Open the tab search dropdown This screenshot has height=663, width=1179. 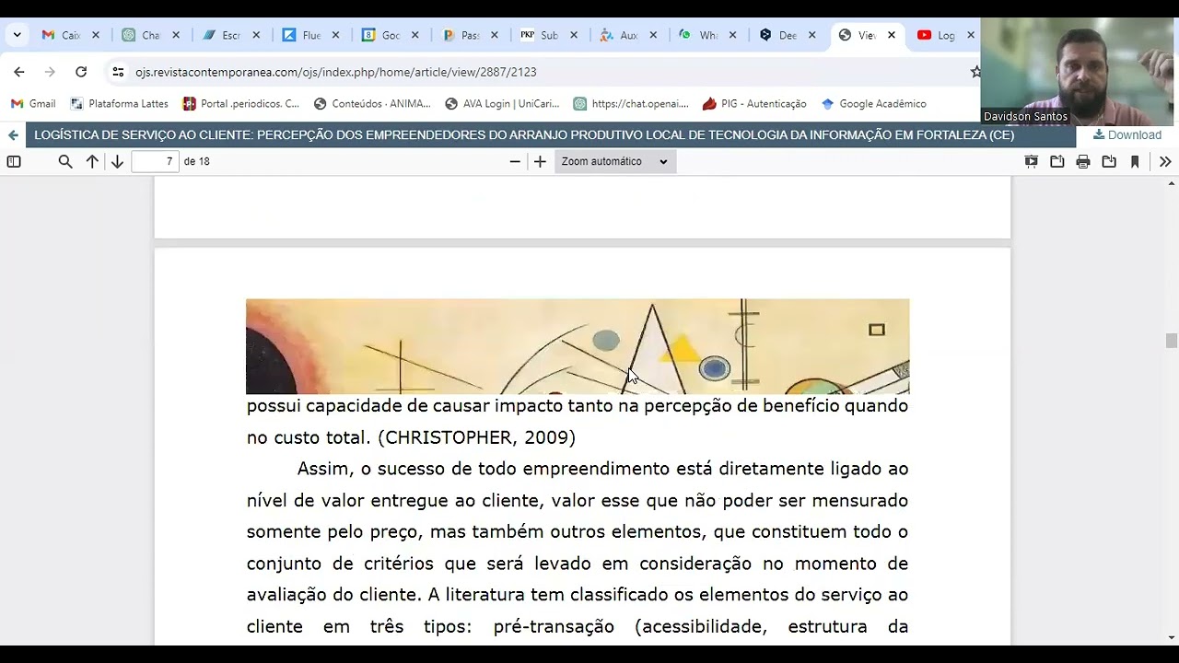17,35
